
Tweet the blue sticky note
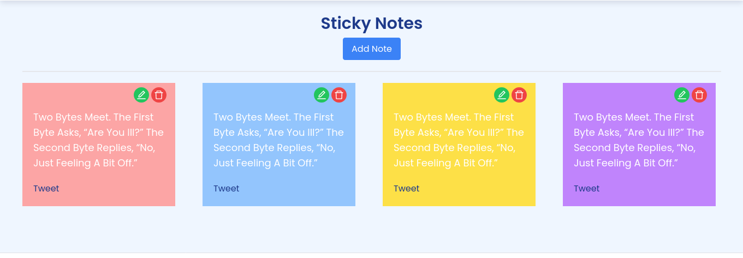pyautogui.click(x=227, y=189)
